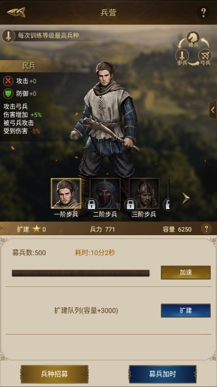This screenshot has height=387, width=217.
Task: Expand the side panel chevron
Action: 213,110
